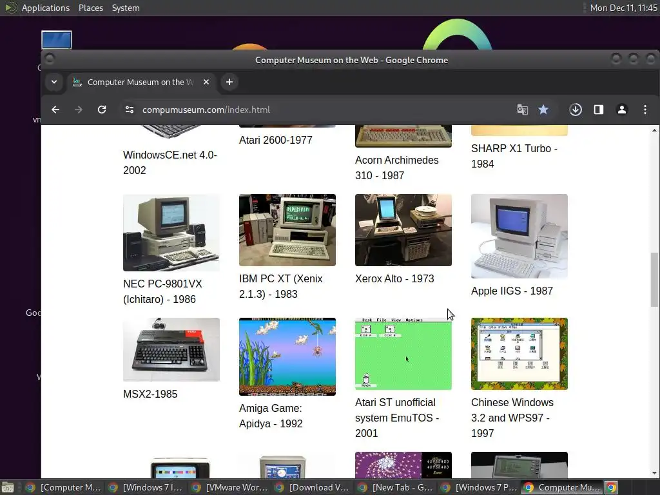Click Amiga Game: Apidya - 1992 caption
Image resolution: width=660 pixels, height=495 pixels.
click(271, 416)
